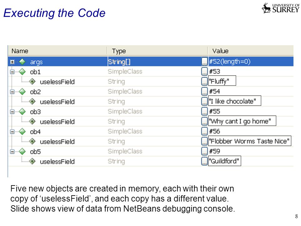This screenshot has width=301, height=226.
Task: Collapse the ob5 tree node
Action: tap(12, 152)
